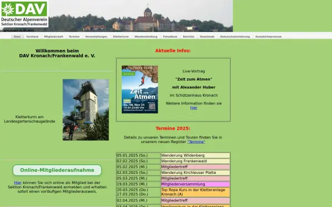The image size is (332, 207).
Task: Click the date cell '05.01.2025 (So.)'
Action: pos(138,156)
